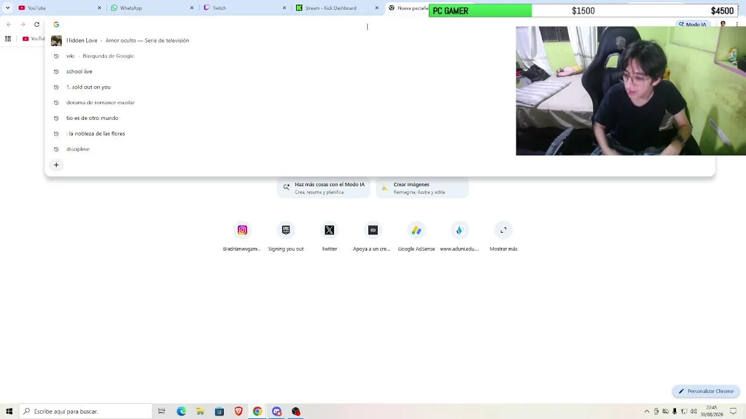The width and height of the screenshot is (746, 419).
Task: Switch to the WhatsApp tab
Action: point(152,8)
